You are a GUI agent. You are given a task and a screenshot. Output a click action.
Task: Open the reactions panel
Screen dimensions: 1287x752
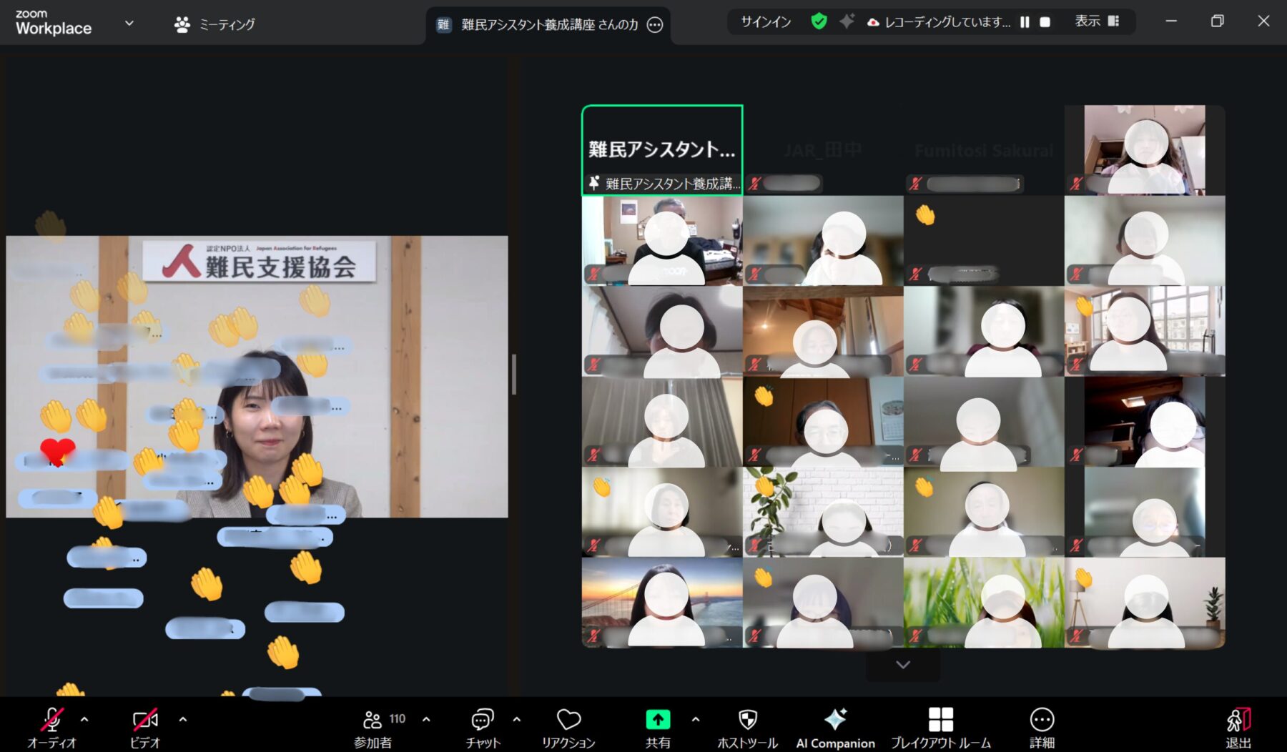pyautogui.click(x=568, y=726)
